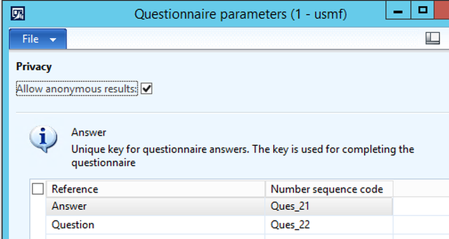The image size is (449, 239).
Task: Sort by Number sequence code column header
Action: tap(329, 189)
